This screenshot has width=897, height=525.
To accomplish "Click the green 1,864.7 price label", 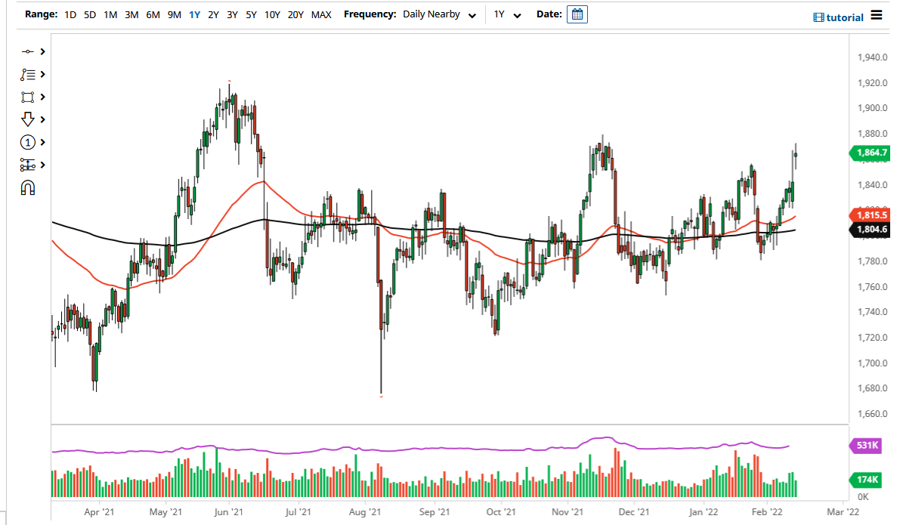I will tap(870, 153).
